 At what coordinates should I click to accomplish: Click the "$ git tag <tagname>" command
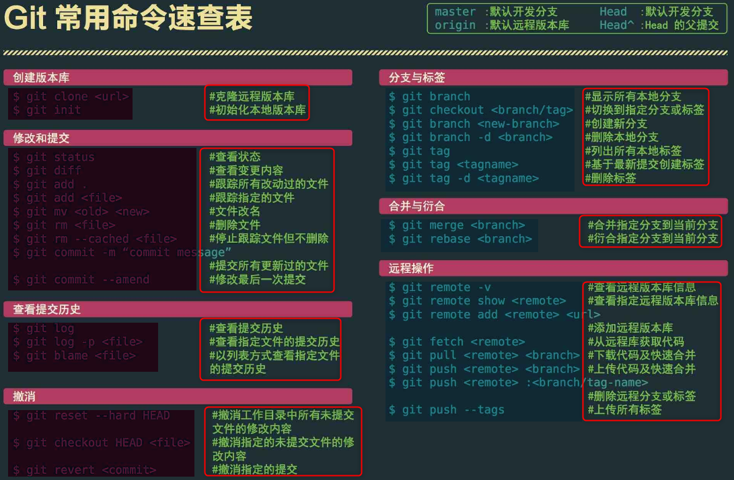[453, 165]
